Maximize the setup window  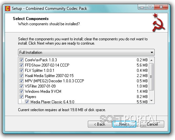[x=150, y=7]
